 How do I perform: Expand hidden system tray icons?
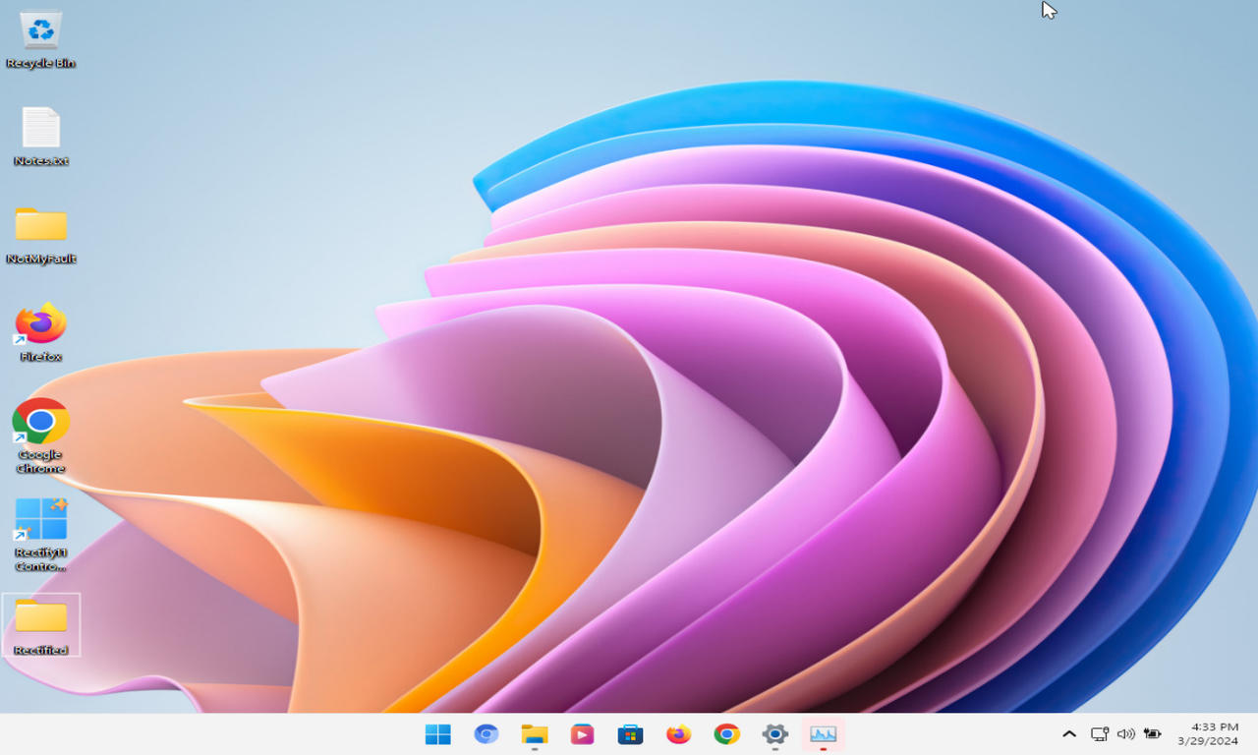pos(1069,733)
